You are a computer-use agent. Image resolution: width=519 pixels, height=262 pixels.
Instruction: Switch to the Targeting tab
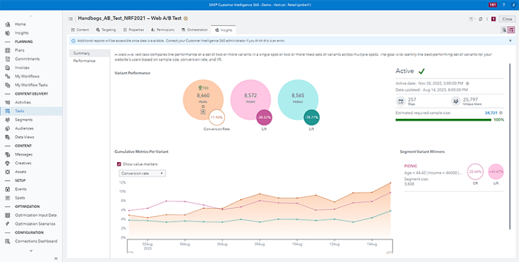pos(106,30)
